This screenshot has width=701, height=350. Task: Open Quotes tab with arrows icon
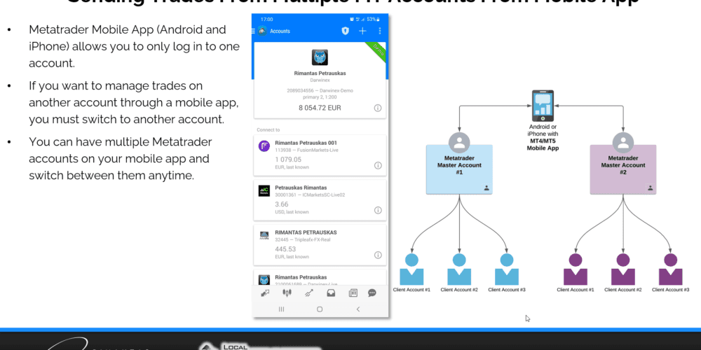[x=265, y=293]
